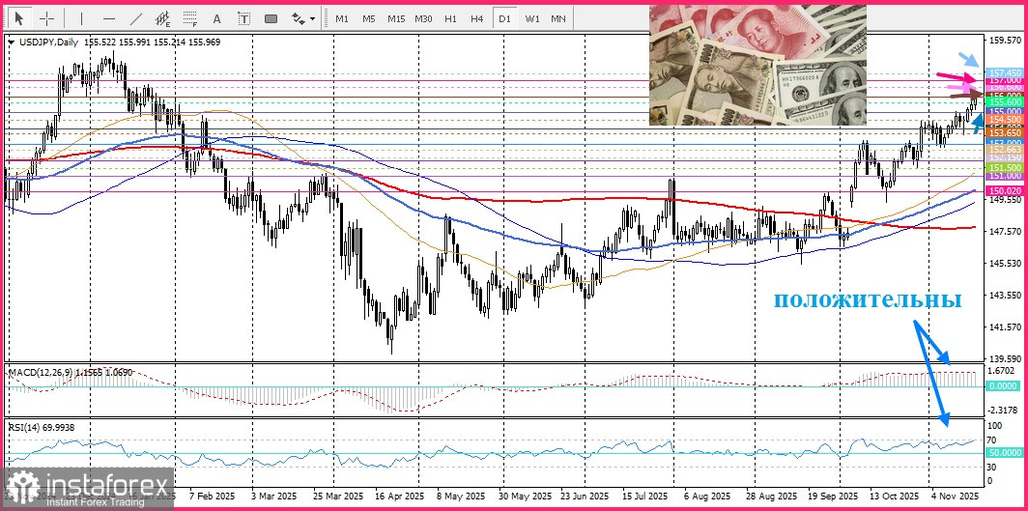The width and height of the screenshot is (1028, 511).
Task: Click the 152.663 tan price level tag
Action: tap(1004, 150)
